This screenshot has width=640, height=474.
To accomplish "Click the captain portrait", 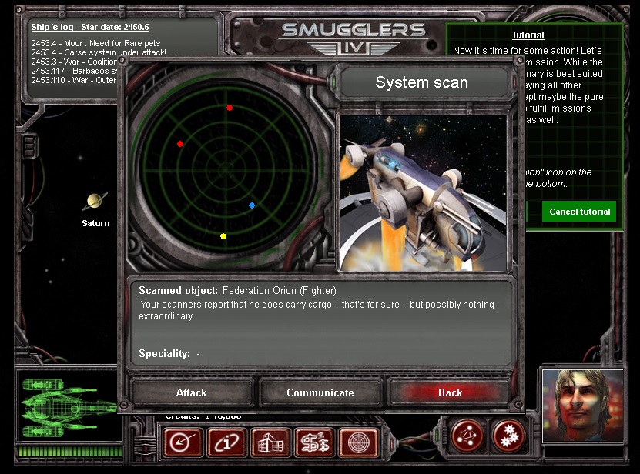I will click(x=583, y=406).
